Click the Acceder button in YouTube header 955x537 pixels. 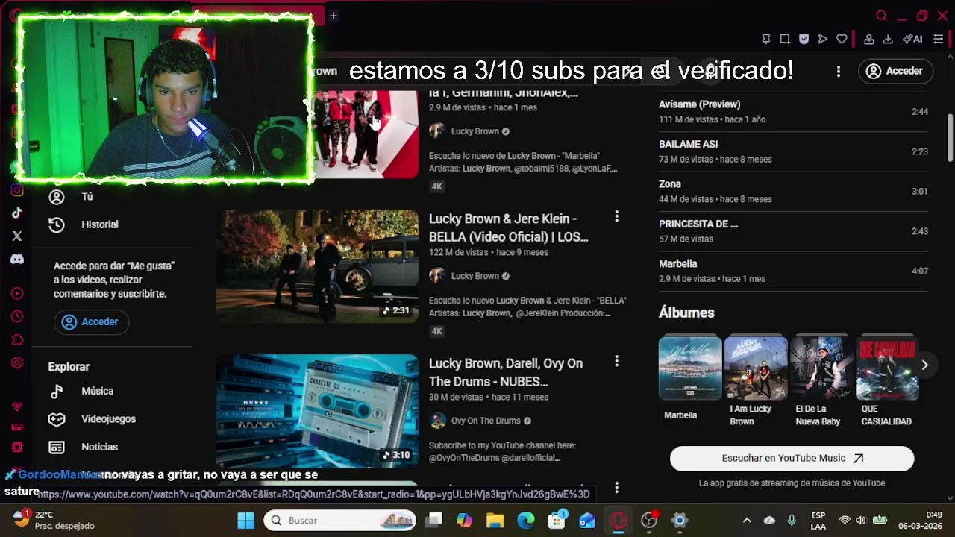[895, 71]
